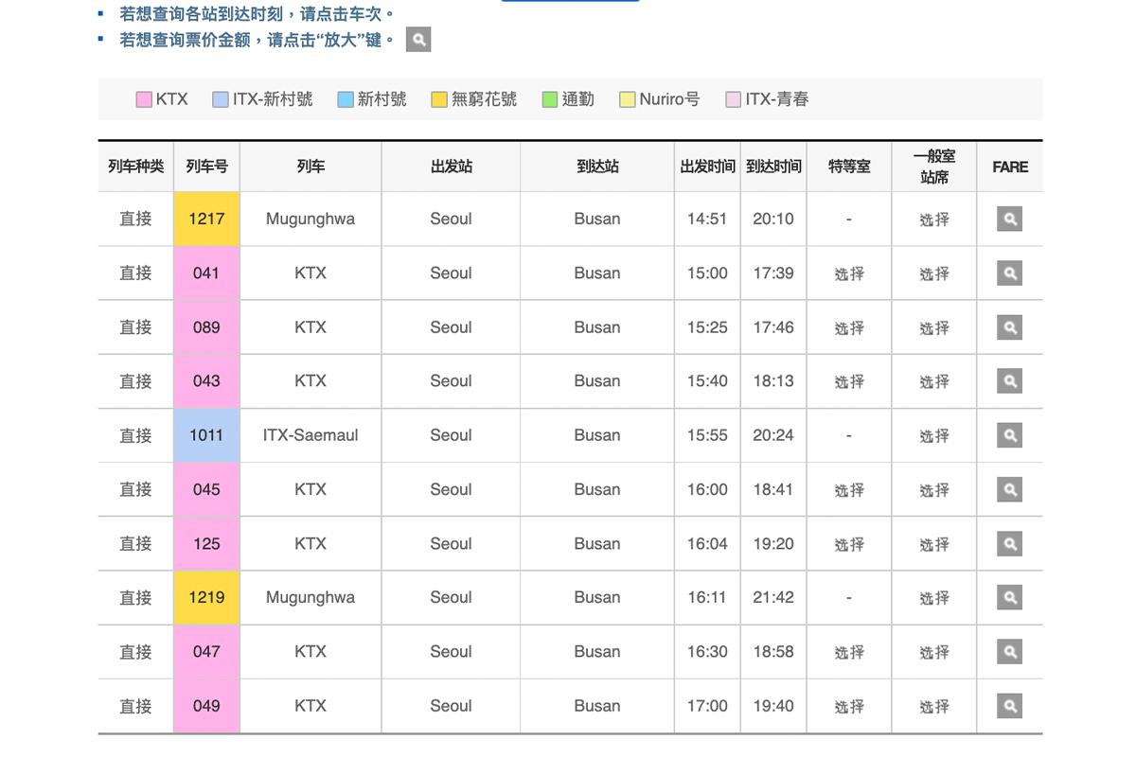Open train number 125 arrival times
This screenshot has width=1136, height=757.
tap(206, 544)
